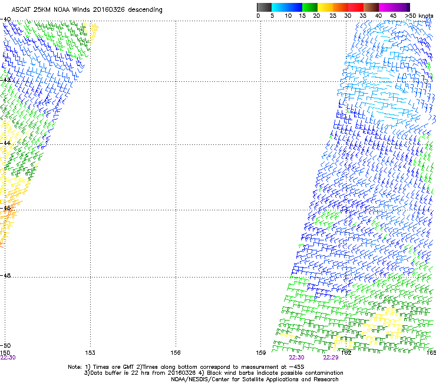Click the '10' legend scale number
The width and height of the screenshot is (436, 383).
[x=288, y=16]
